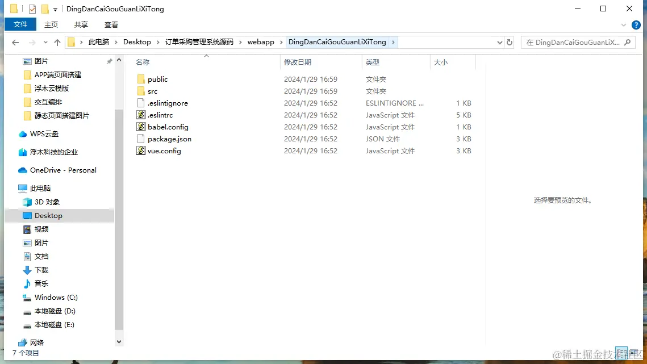Select the package.json file in the list

(x=170, y=139)
